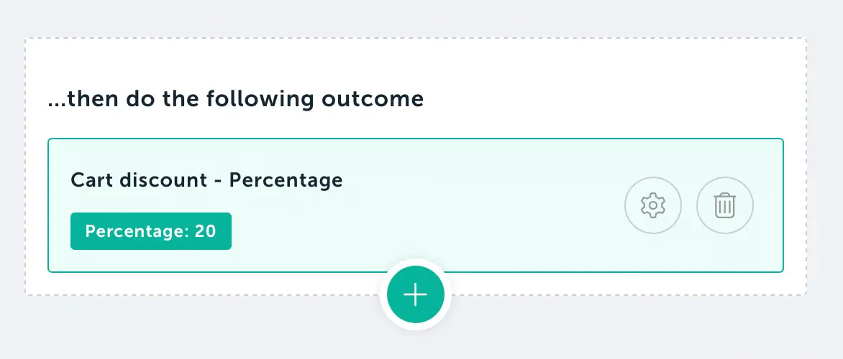Click the Cart discount - Percentage title
This screenshot has height=359, width=843.
(x=206, y=180)
